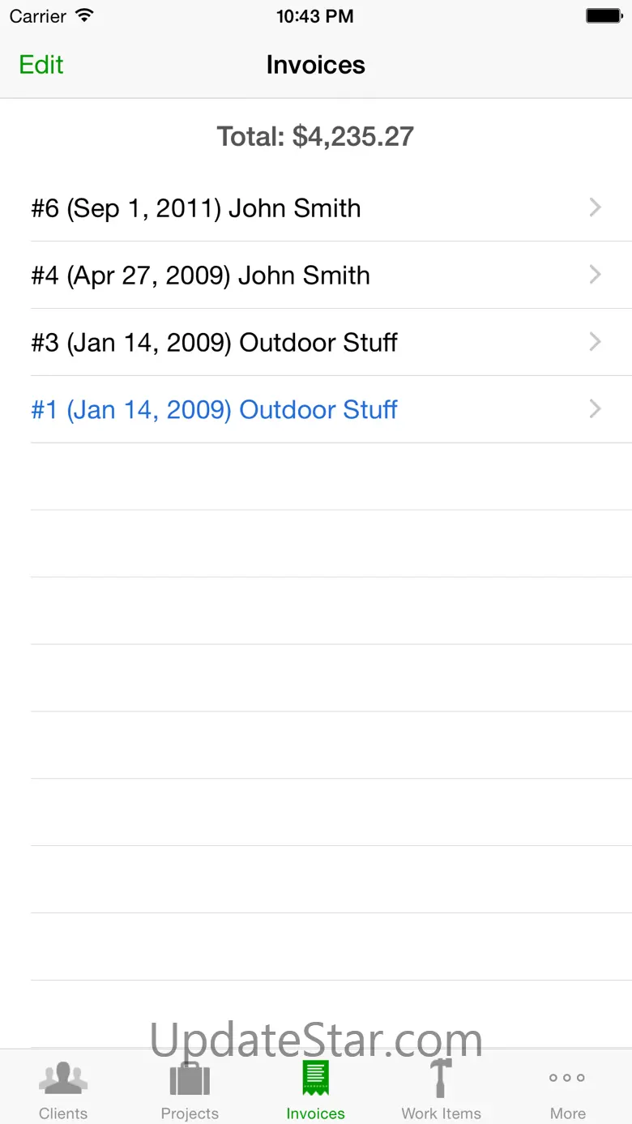632x1124 pixels.
Task: Tap the 10:43 PM status clock
Action: (315, 16)
